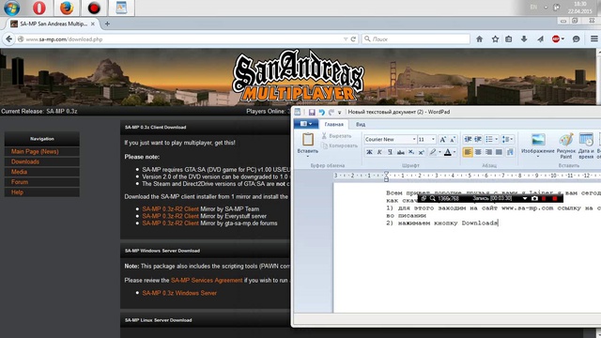Click the Adblock Plus icon
This screenshot has height=338, width=601.
click(555, 39)
